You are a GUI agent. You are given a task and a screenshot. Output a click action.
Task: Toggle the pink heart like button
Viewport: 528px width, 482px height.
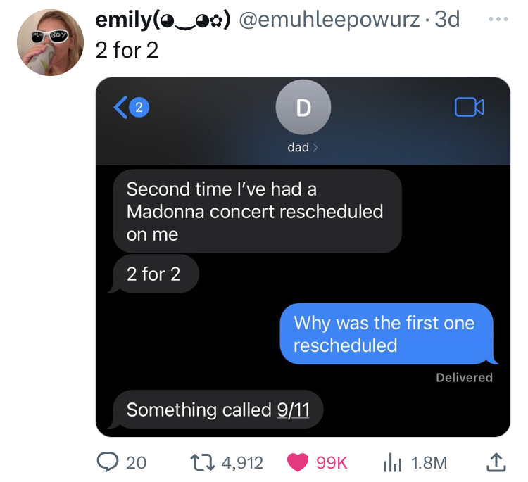click(298, 462)
